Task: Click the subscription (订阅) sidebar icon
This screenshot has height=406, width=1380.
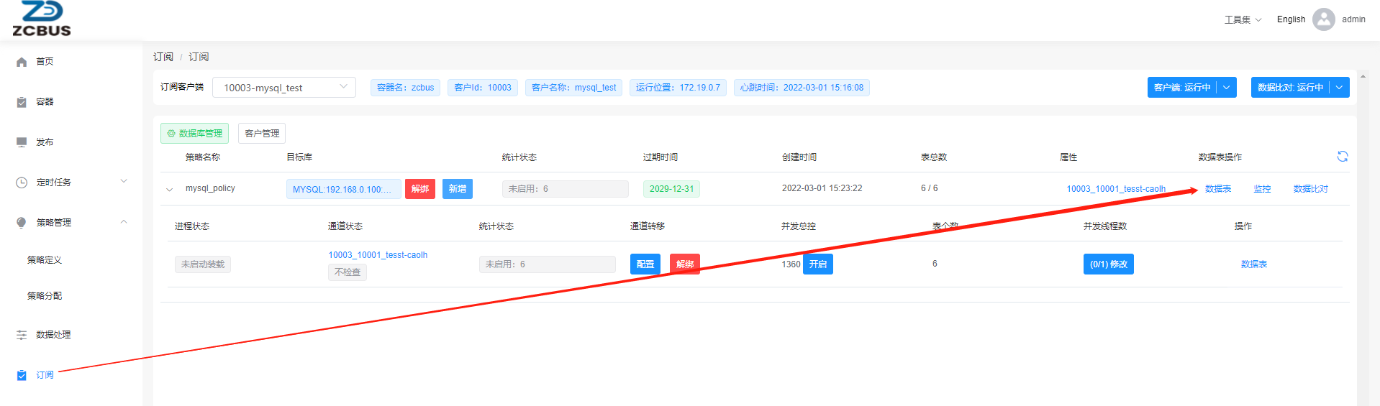Action: click(x=22, y=375)
